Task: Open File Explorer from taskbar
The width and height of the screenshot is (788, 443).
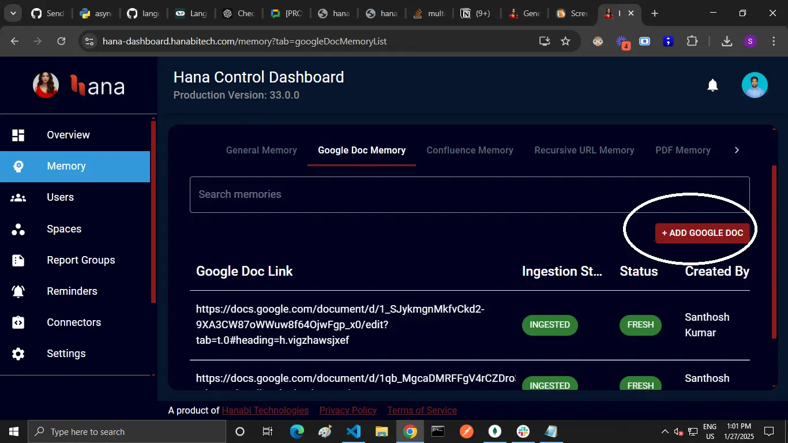Action: [382, 431]
